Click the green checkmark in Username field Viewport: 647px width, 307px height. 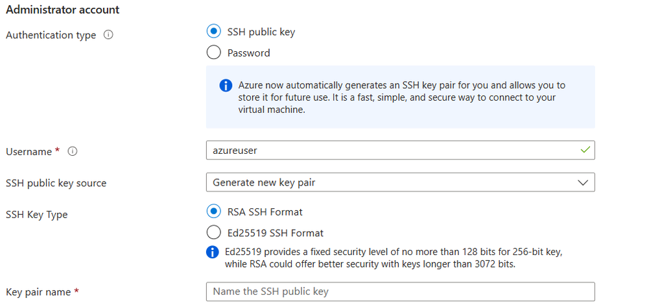coord(585,150)
